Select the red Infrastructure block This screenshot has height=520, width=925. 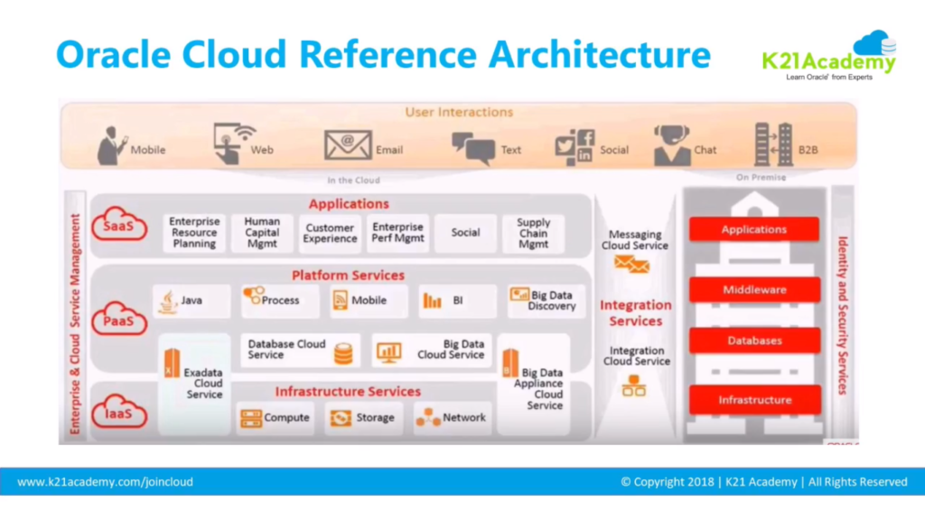pyautogui.click(x=754, y=399)
